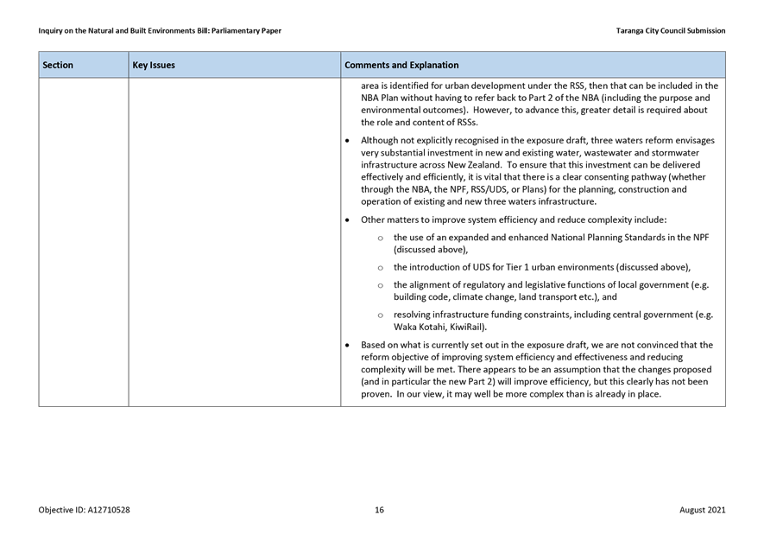Viewport: 764px width, 541px height.
Task: Click the line 'building code, climate change, land transport etc.), and'
Action: click(505, 297)
